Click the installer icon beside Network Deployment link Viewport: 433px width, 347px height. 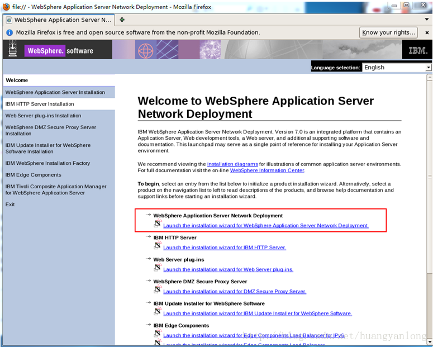pyautogui.click(x=158, y=223)
